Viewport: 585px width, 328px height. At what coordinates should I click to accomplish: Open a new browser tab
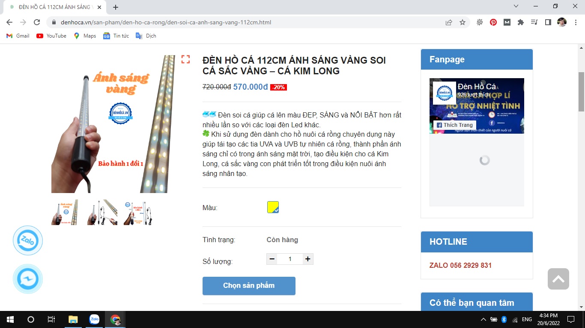(116, 7)
